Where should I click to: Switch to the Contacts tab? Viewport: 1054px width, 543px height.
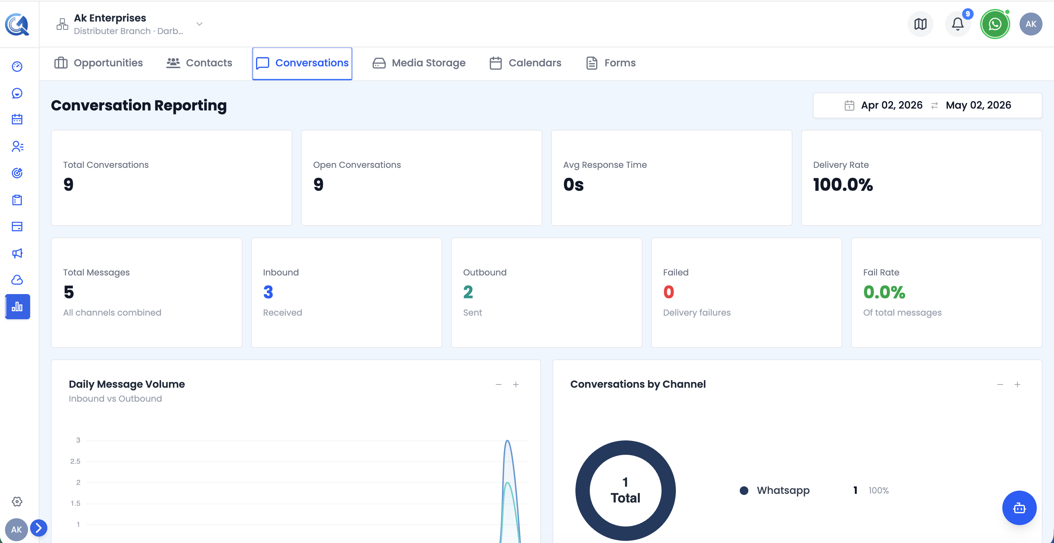tap(199, 63)
